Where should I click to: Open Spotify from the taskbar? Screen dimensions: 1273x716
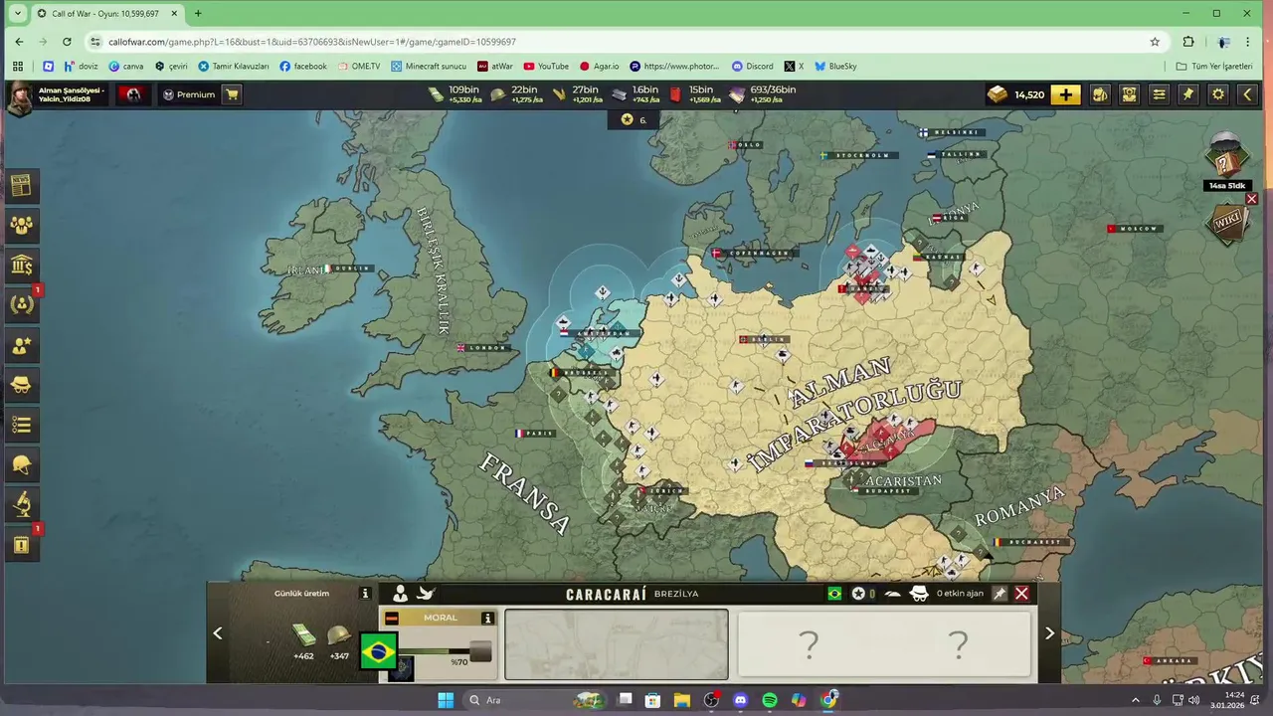point(770,700)
